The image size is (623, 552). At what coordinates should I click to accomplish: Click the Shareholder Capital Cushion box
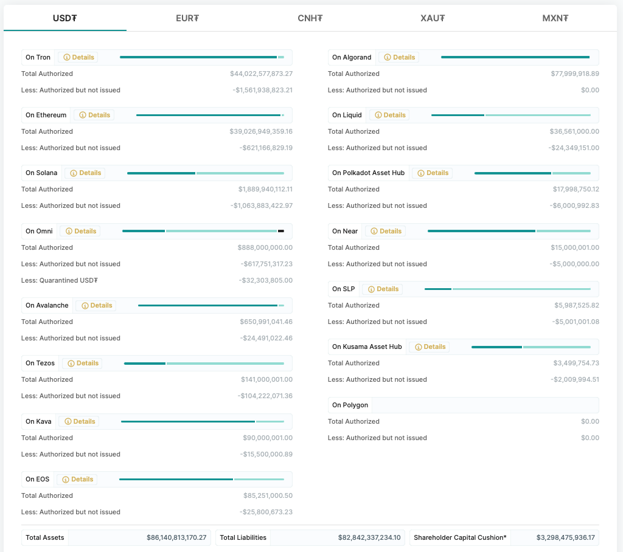[504, 537]
